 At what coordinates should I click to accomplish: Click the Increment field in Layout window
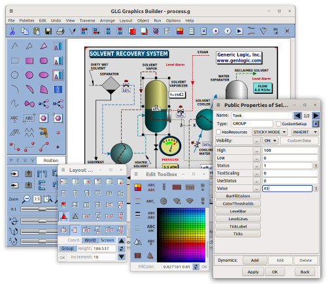(104, 257)
